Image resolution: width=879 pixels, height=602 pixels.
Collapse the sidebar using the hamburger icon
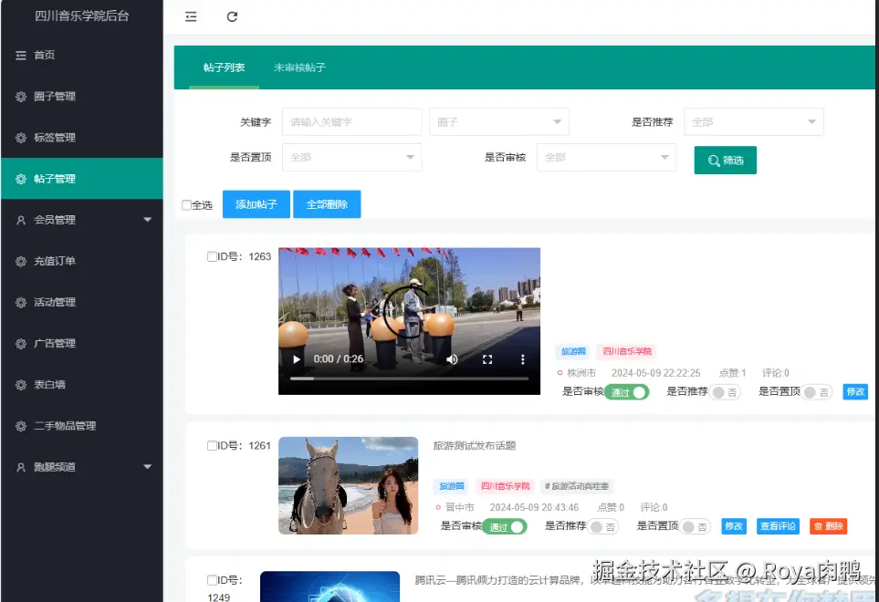(x=191, y=16)
